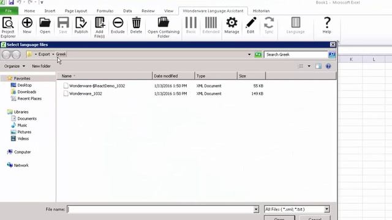Switch to the Formulas tab
Screen dimensions: 392x220
[x=105, y=11]
